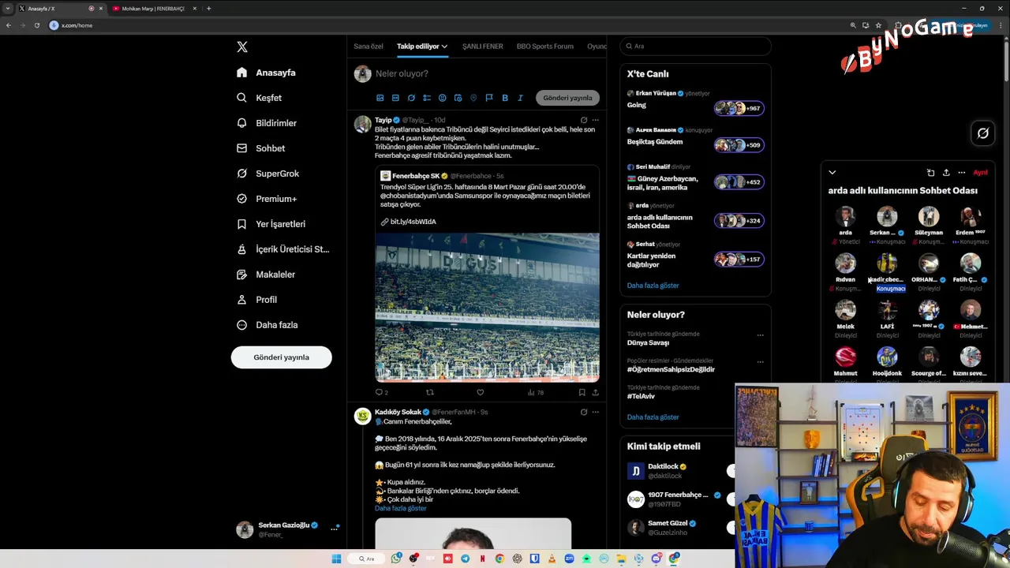Open more options for Kadıköy Sokak post
The height and width of the screenshot is (568, 1010).
click(595, 412)
